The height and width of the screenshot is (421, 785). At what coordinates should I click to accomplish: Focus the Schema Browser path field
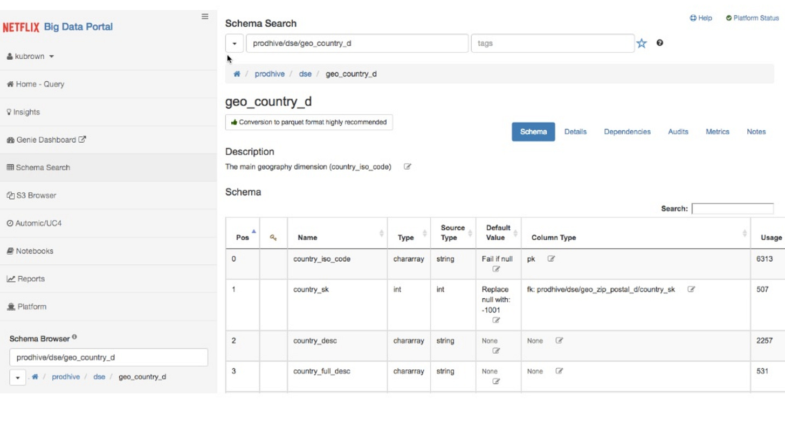pos(108,357)
